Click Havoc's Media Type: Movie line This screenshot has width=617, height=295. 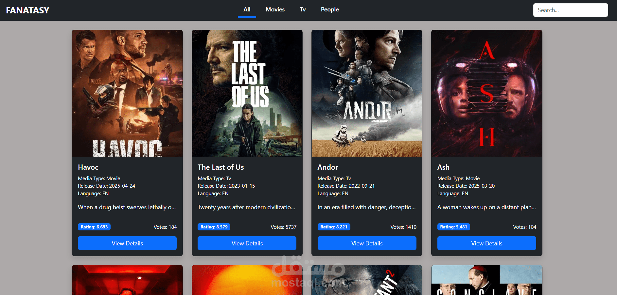click(99, 178)
